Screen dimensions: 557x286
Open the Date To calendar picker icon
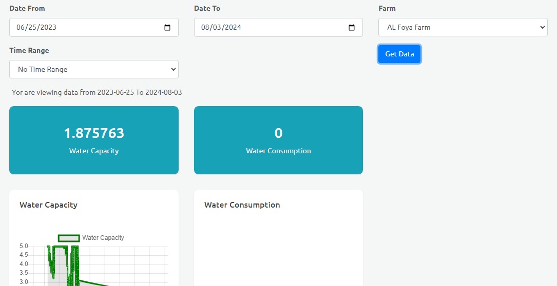pyautogui.click(x=352, y=28)
